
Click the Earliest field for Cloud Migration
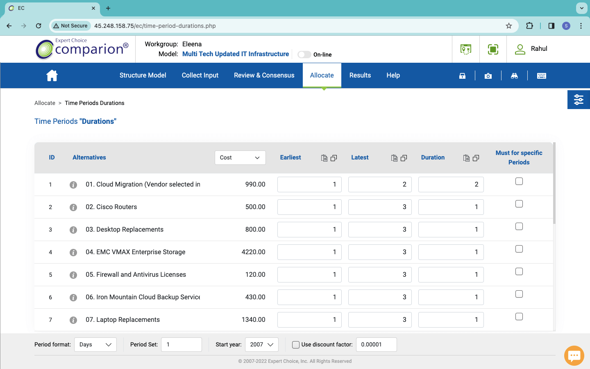click(x=309, y=184)
